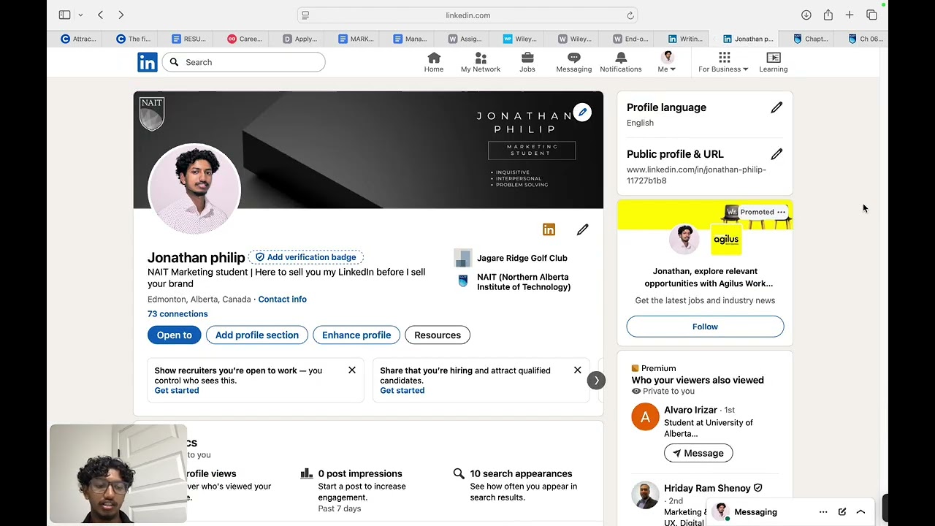The height and width of the screenshot is (526, 935).
Task: Dismiss the share you're hiring card
Action: [x=578, y=370]
